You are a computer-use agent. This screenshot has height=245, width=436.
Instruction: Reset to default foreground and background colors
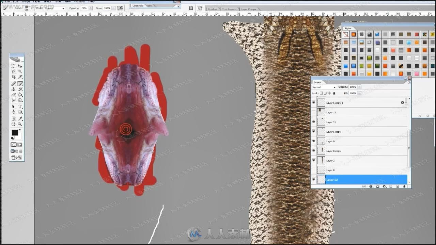(13, 138)
